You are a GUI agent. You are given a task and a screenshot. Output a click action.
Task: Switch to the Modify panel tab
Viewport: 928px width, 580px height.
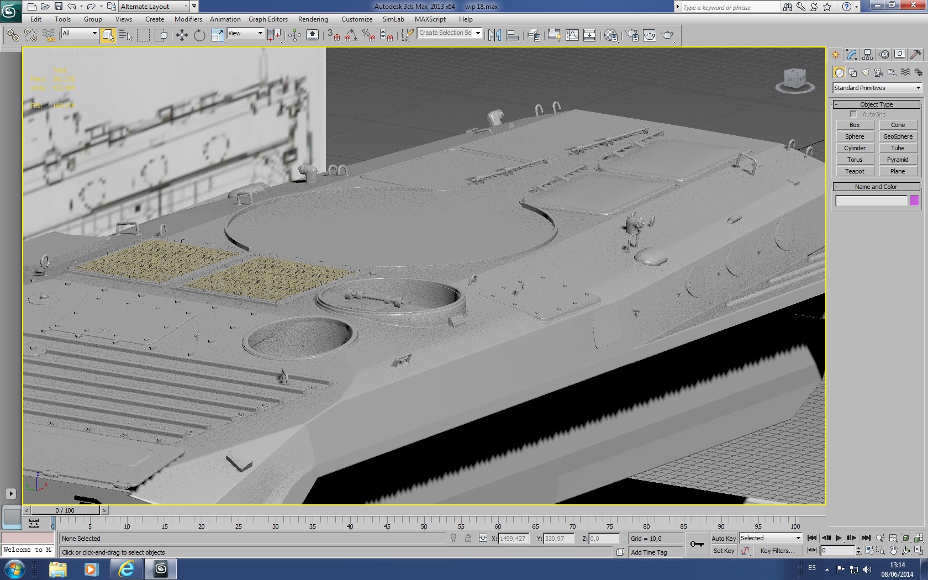[x=851, y=55]
